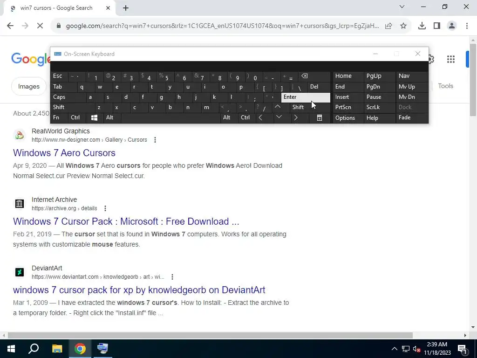477x358 pixels.
Task: Click the horizontal scrollbar of the page
Action: click(x=210, y=335)
